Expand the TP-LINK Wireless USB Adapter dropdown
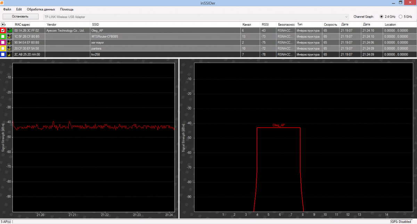Screen dimensions: 417x224 point(346,17)
